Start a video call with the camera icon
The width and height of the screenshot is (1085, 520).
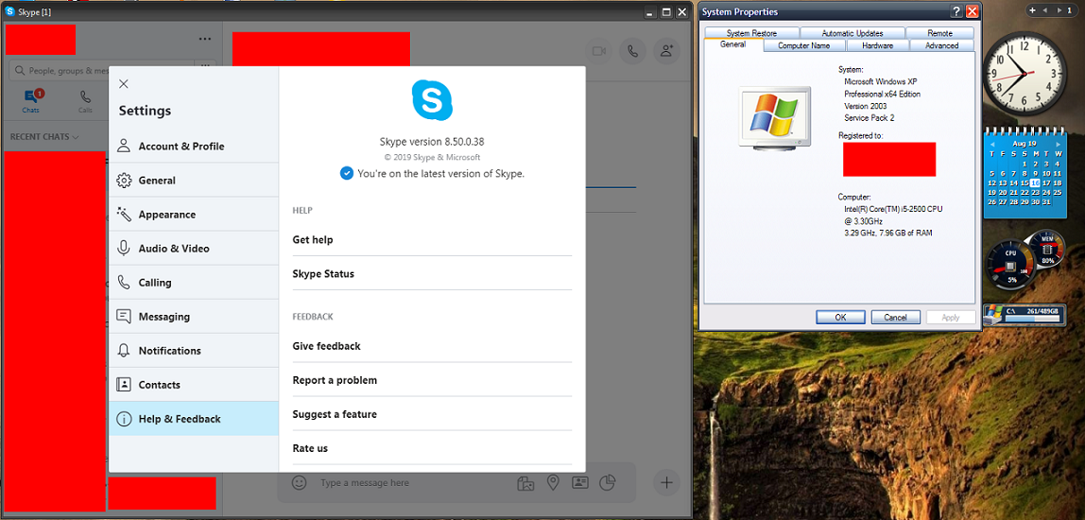[x=598, y=50]
